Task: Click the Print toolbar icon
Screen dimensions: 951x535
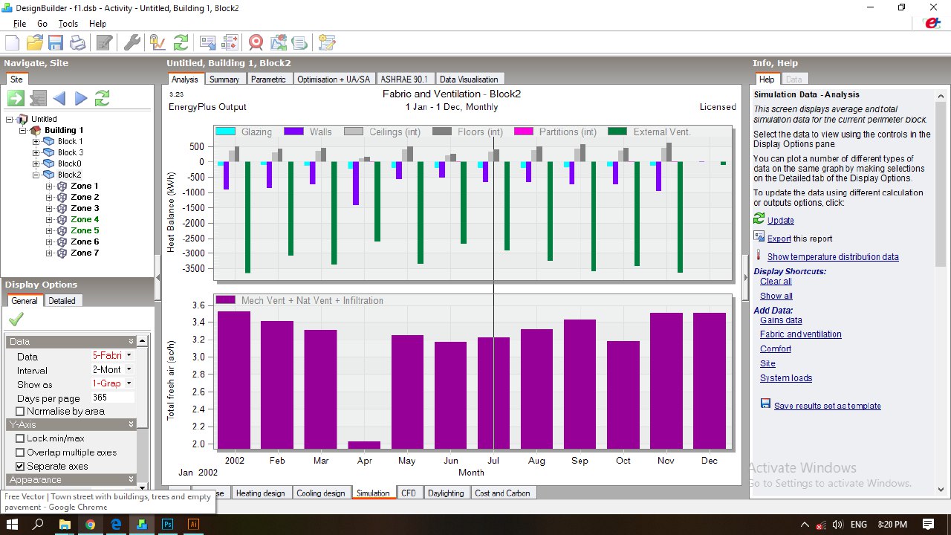Action: (77, 42)
